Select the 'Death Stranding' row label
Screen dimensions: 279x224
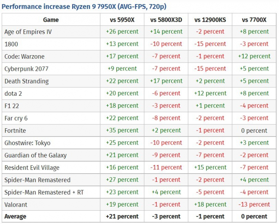[x=26, y=81]
